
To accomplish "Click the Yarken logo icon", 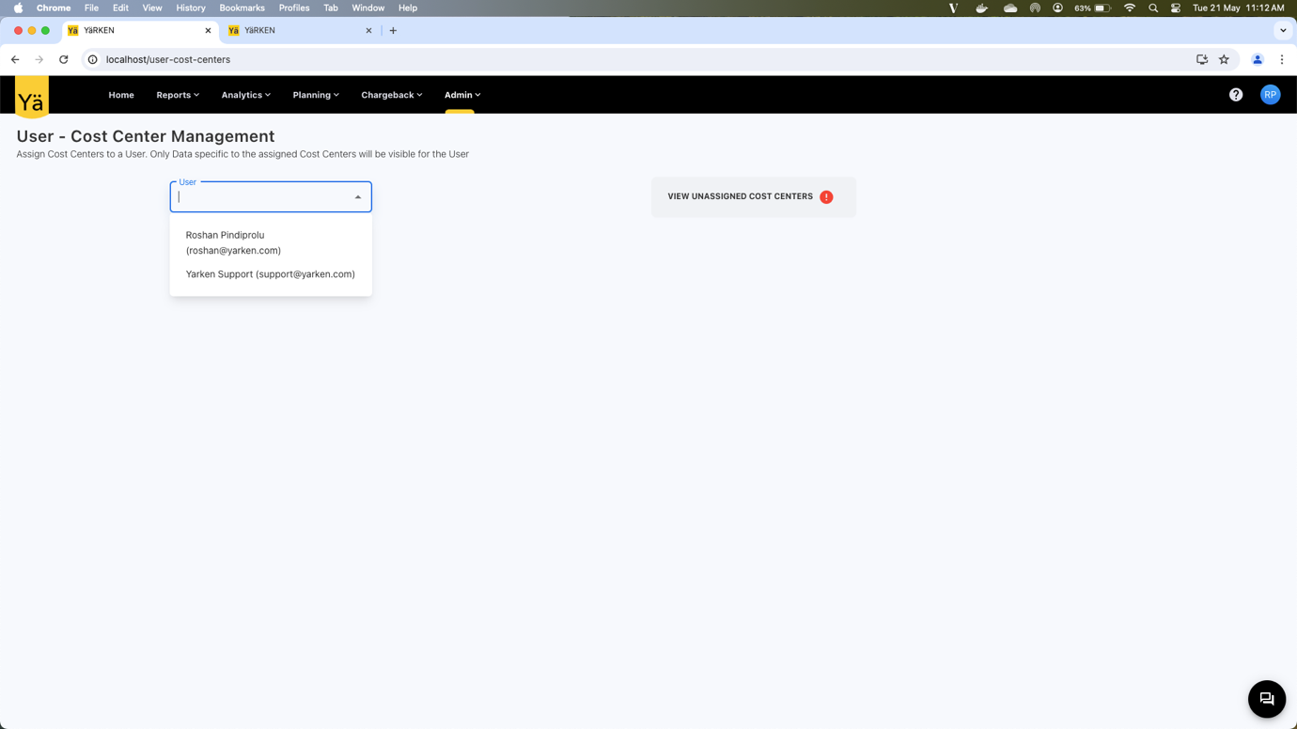I will point(31,98).
